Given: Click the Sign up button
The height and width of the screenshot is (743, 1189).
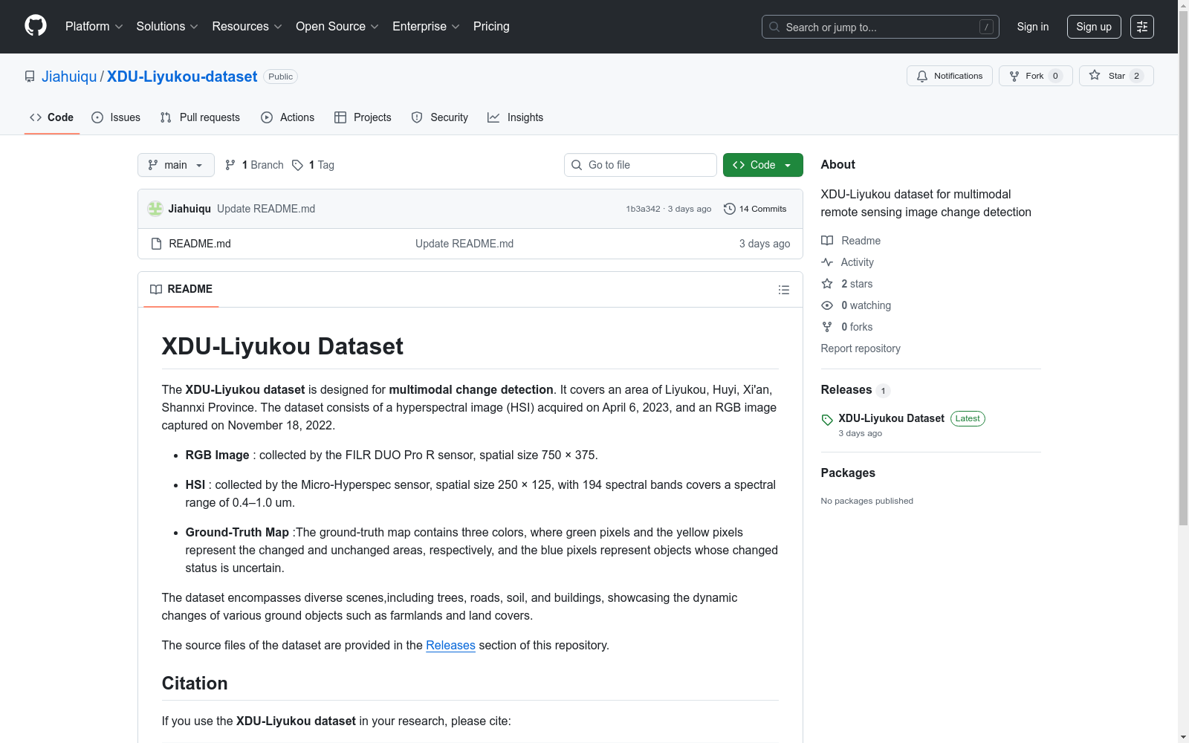Looking at the screenshot, I should point(1094,27).
